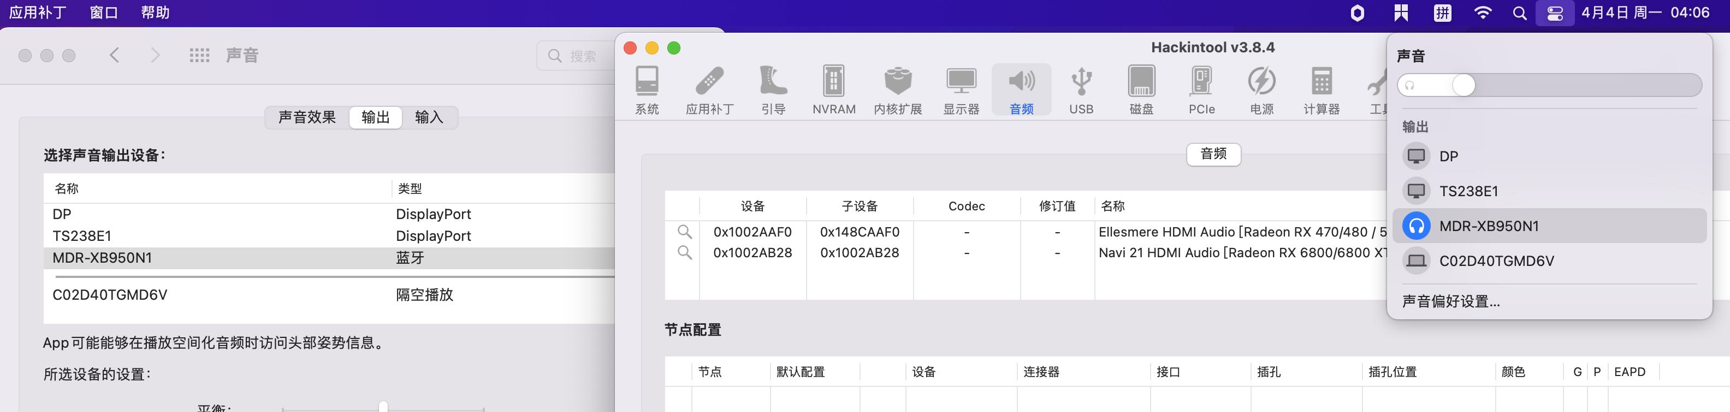Open Spotlight search in menu bar
Image resolution: width=1730 pixels, height=412 pixels.
1519,13
